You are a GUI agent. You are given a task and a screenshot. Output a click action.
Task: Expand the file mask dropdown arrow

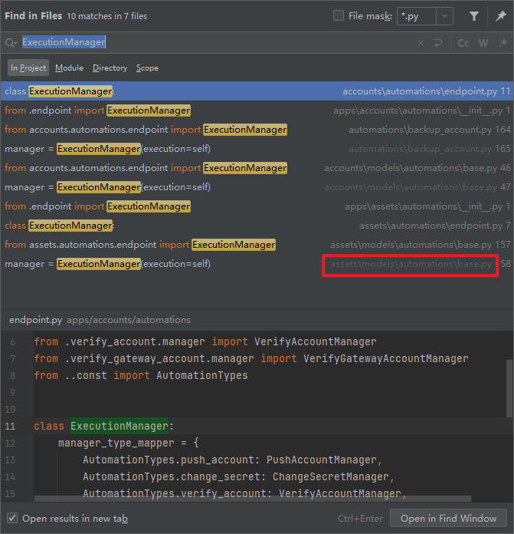(446, 16)
